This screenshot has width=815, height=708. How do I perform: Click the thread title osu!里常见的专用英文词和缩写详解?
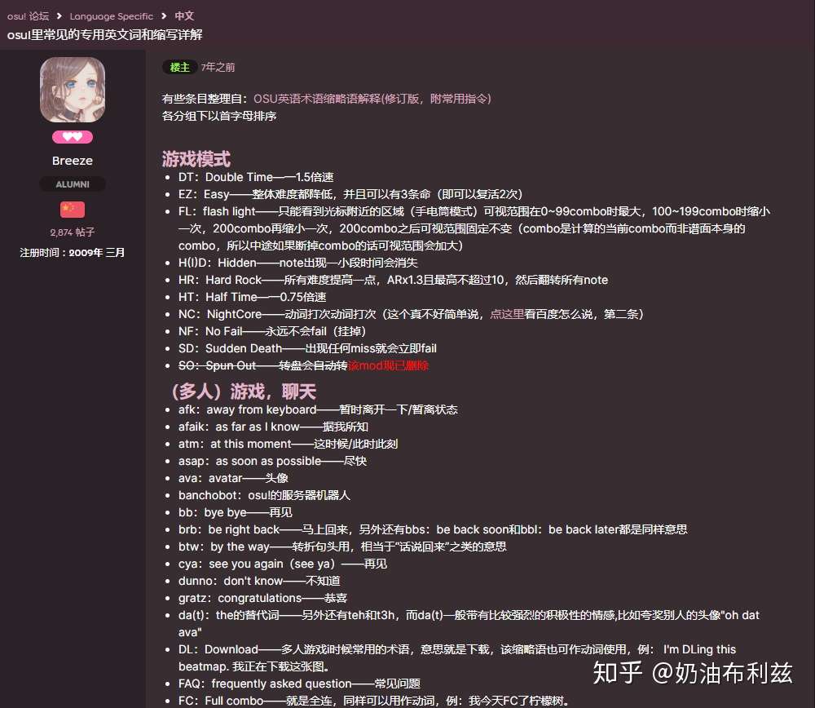(104, 35)
